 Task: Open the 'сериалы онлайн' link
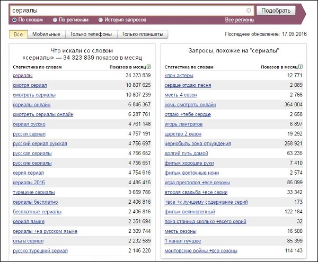point(32,105)
